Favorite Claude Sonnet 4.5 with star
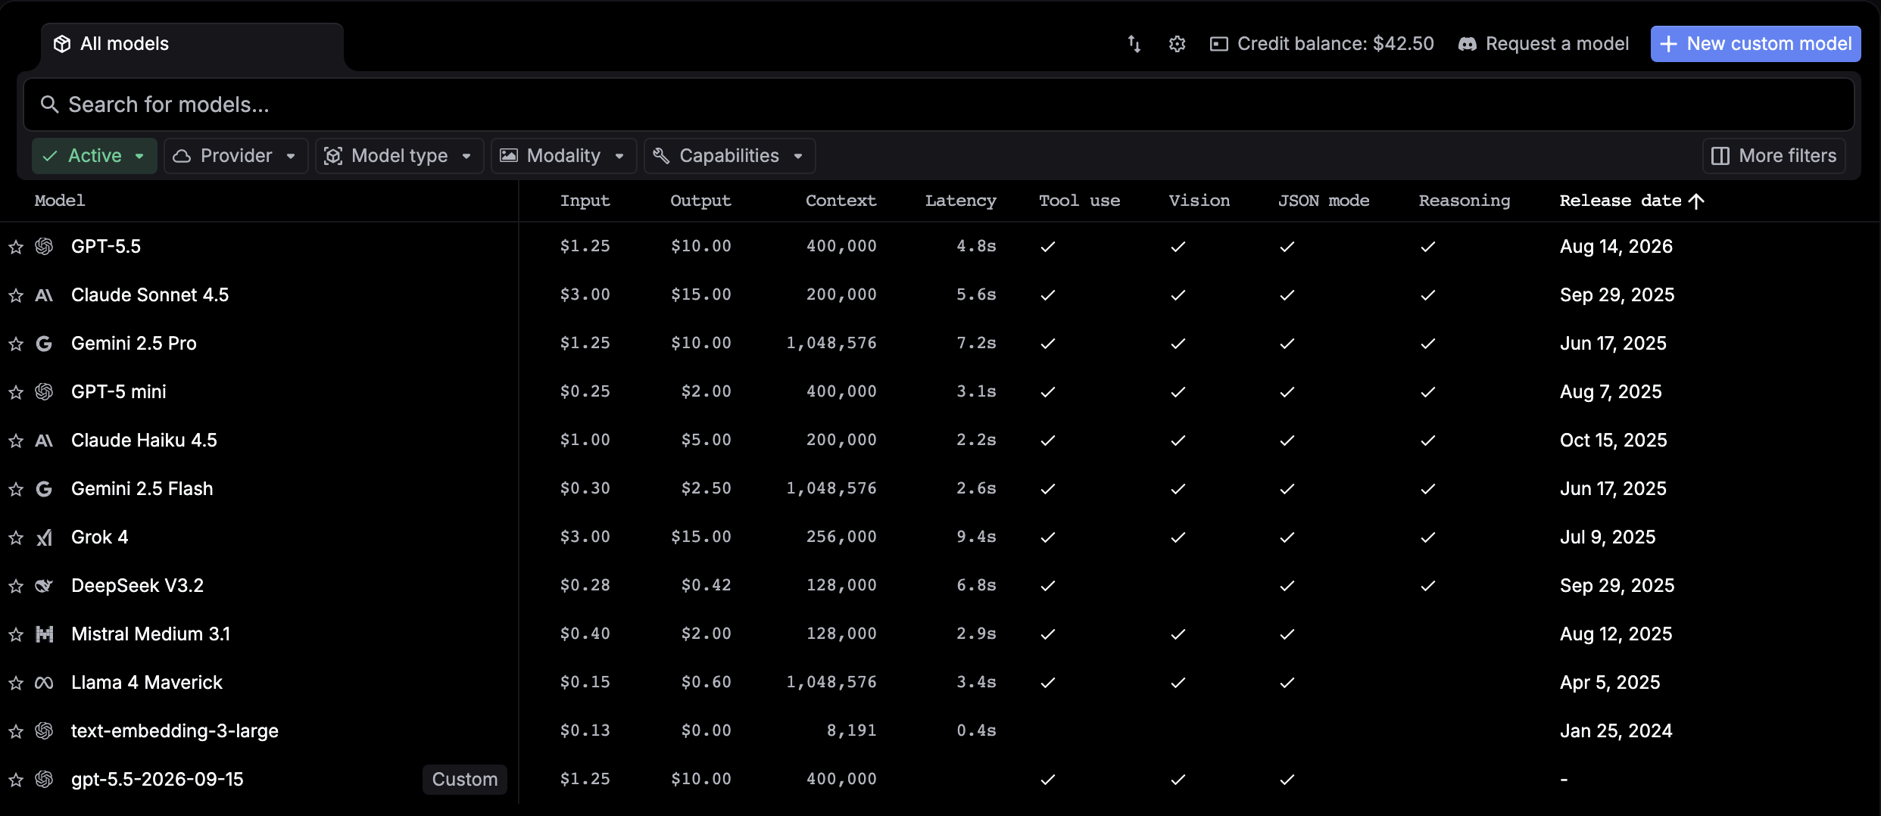This screenshot has width=1881, height=816. pyautogui.click(x=16, y=295)
